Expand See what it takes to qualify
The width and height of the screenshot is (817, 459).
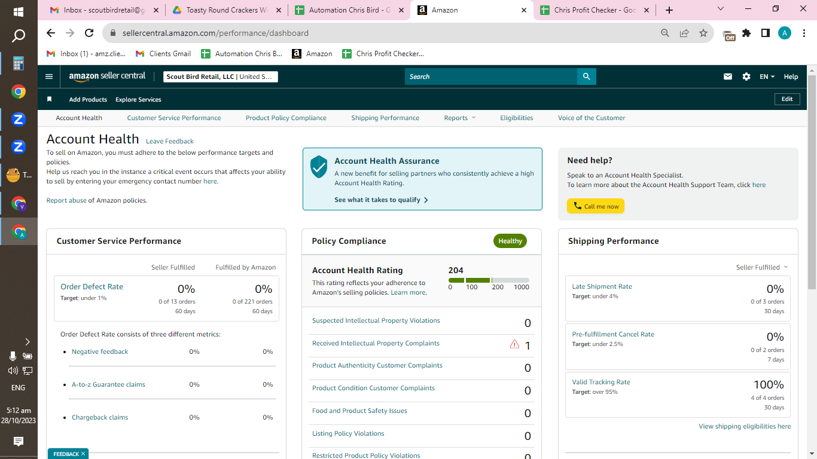pos(381,200)
